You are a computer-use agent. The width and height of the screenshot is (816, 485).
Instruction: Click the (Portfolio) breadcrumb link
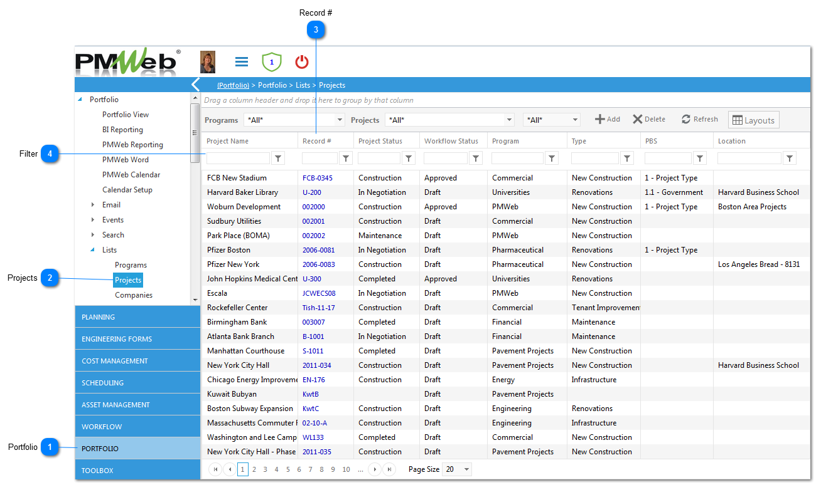tap(233, 85)
